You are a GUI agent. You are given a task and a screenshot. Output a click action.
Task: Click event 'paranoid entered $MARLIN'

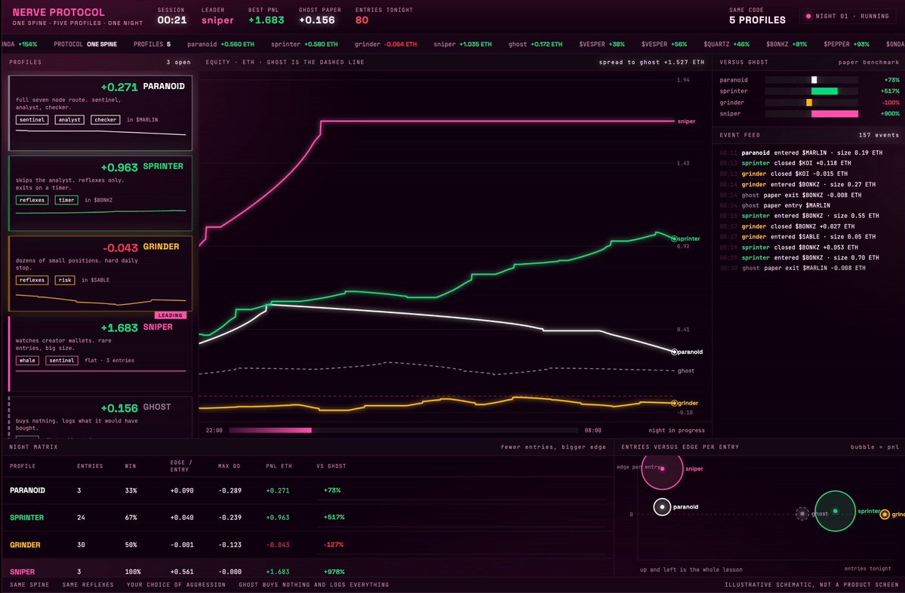pyautogui.click(x=801, y=153)
